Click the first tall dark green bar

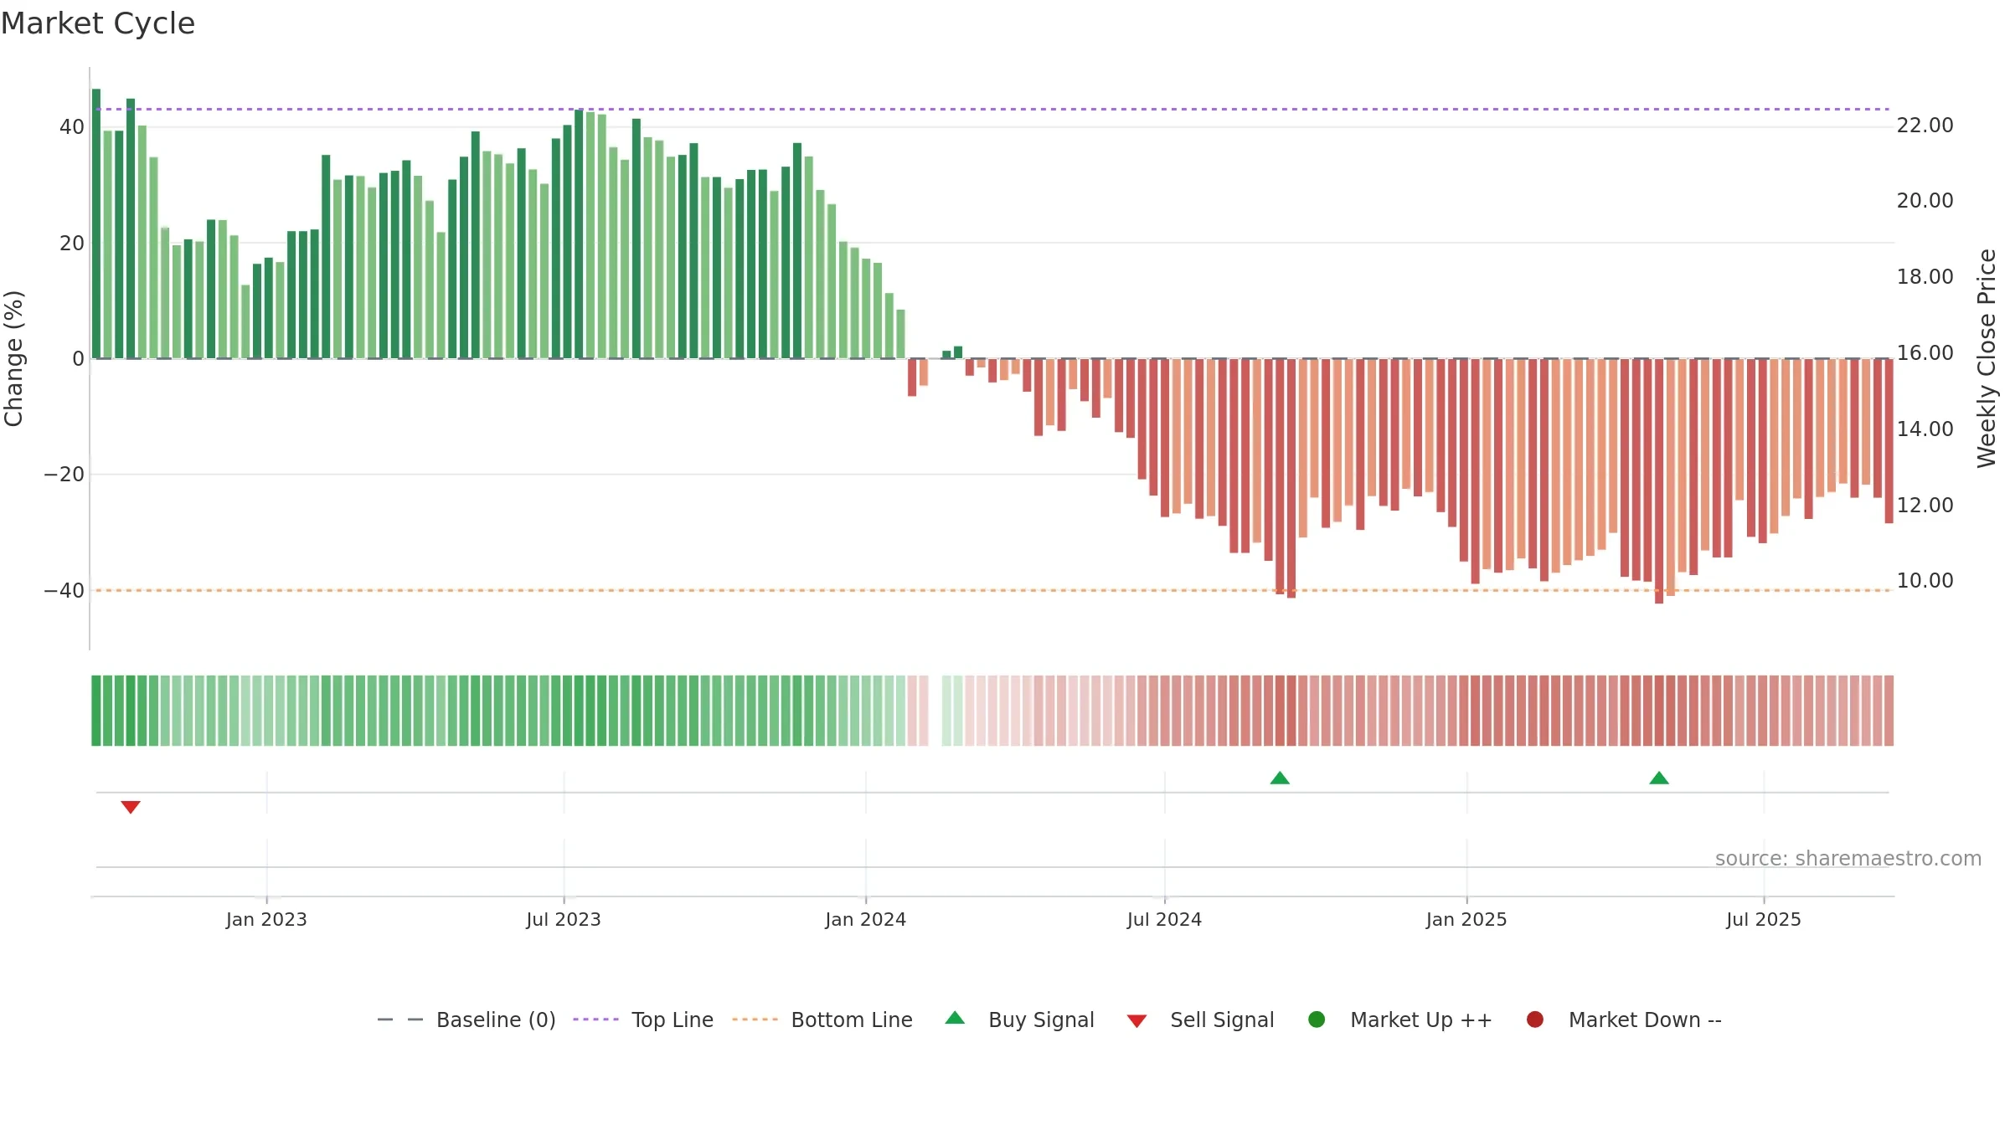pos(96,223)
